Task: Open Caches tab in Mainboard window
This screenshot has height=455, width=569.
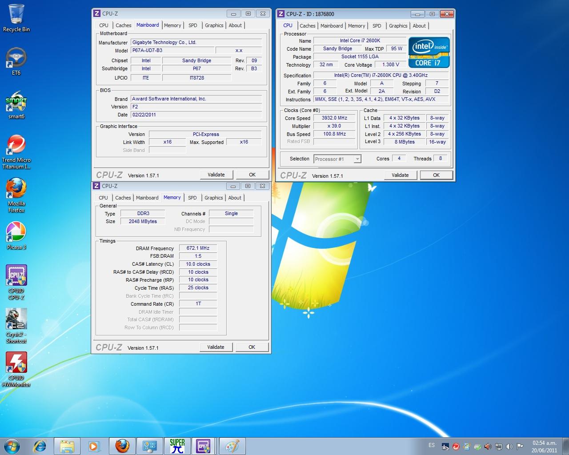Action: click(x=124, y=25)
